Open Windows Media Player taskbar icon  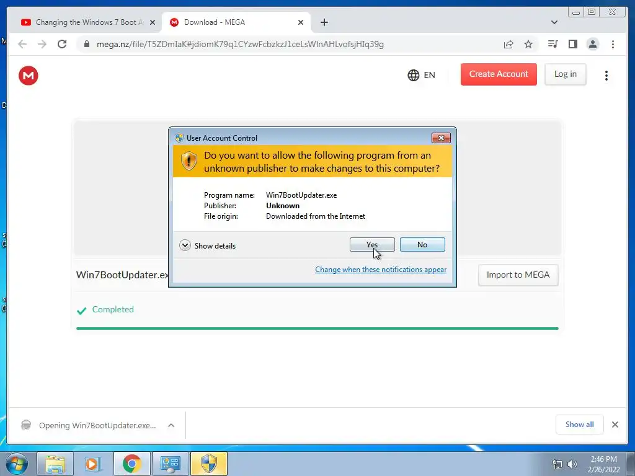(93, 464)
